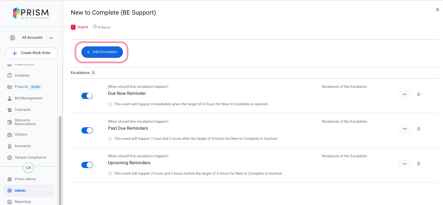Viewport: 443px width, 205px height.
Task: Open the Tenant Compliance icon in sidebar
Action: click(x=10, y=158)
